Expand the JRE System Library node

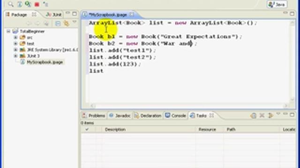click(15, 50)
